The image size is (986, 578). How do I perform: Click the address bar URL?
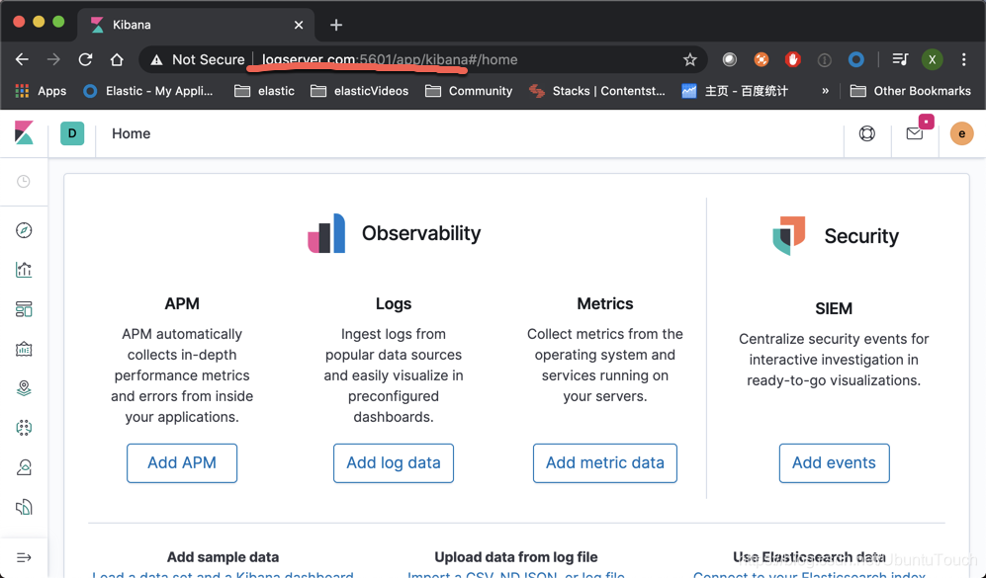(390, 59)
